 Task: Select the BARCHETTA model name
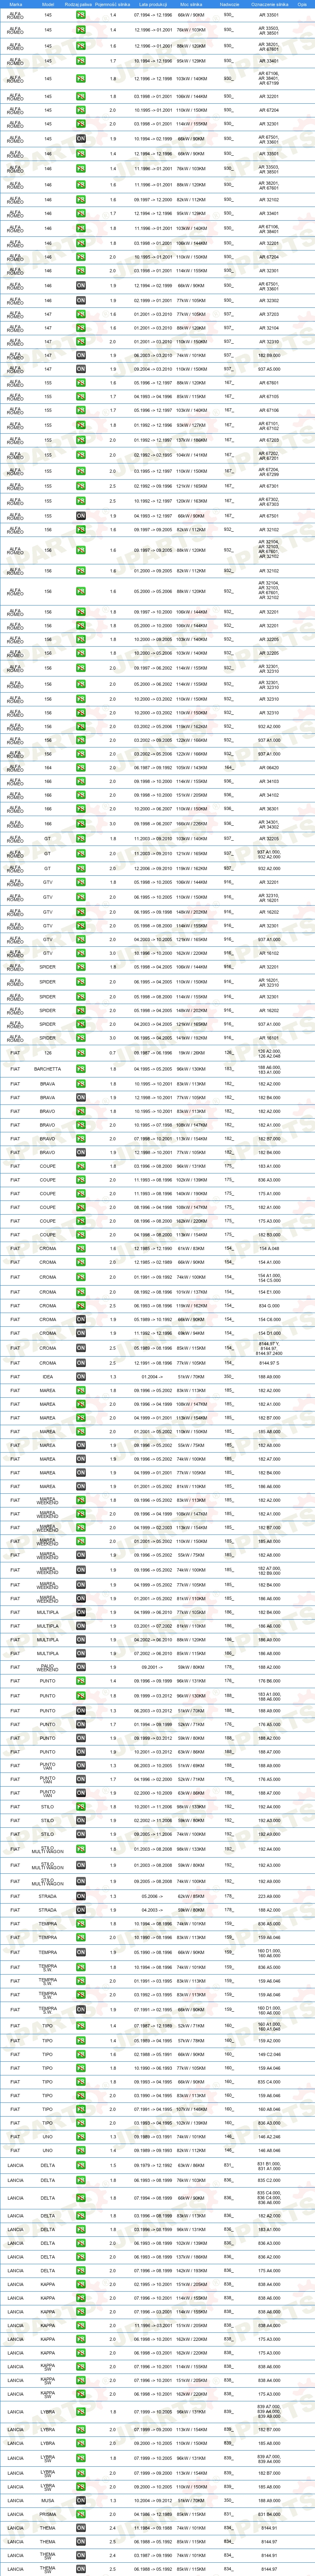[x=48, y=1069]
